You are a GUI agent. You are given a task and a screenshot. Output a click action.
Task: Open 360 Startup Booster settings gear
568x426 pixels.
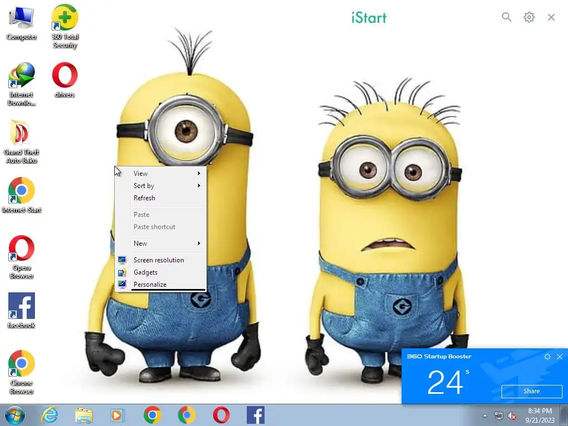[x=547, y=357]
